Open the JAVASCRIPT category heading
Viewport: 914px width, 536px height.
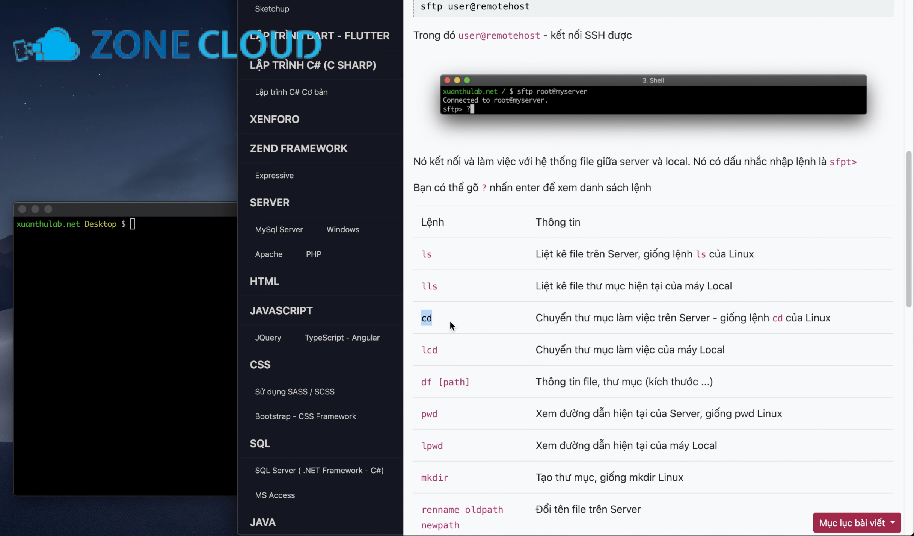tap(281, 311)
